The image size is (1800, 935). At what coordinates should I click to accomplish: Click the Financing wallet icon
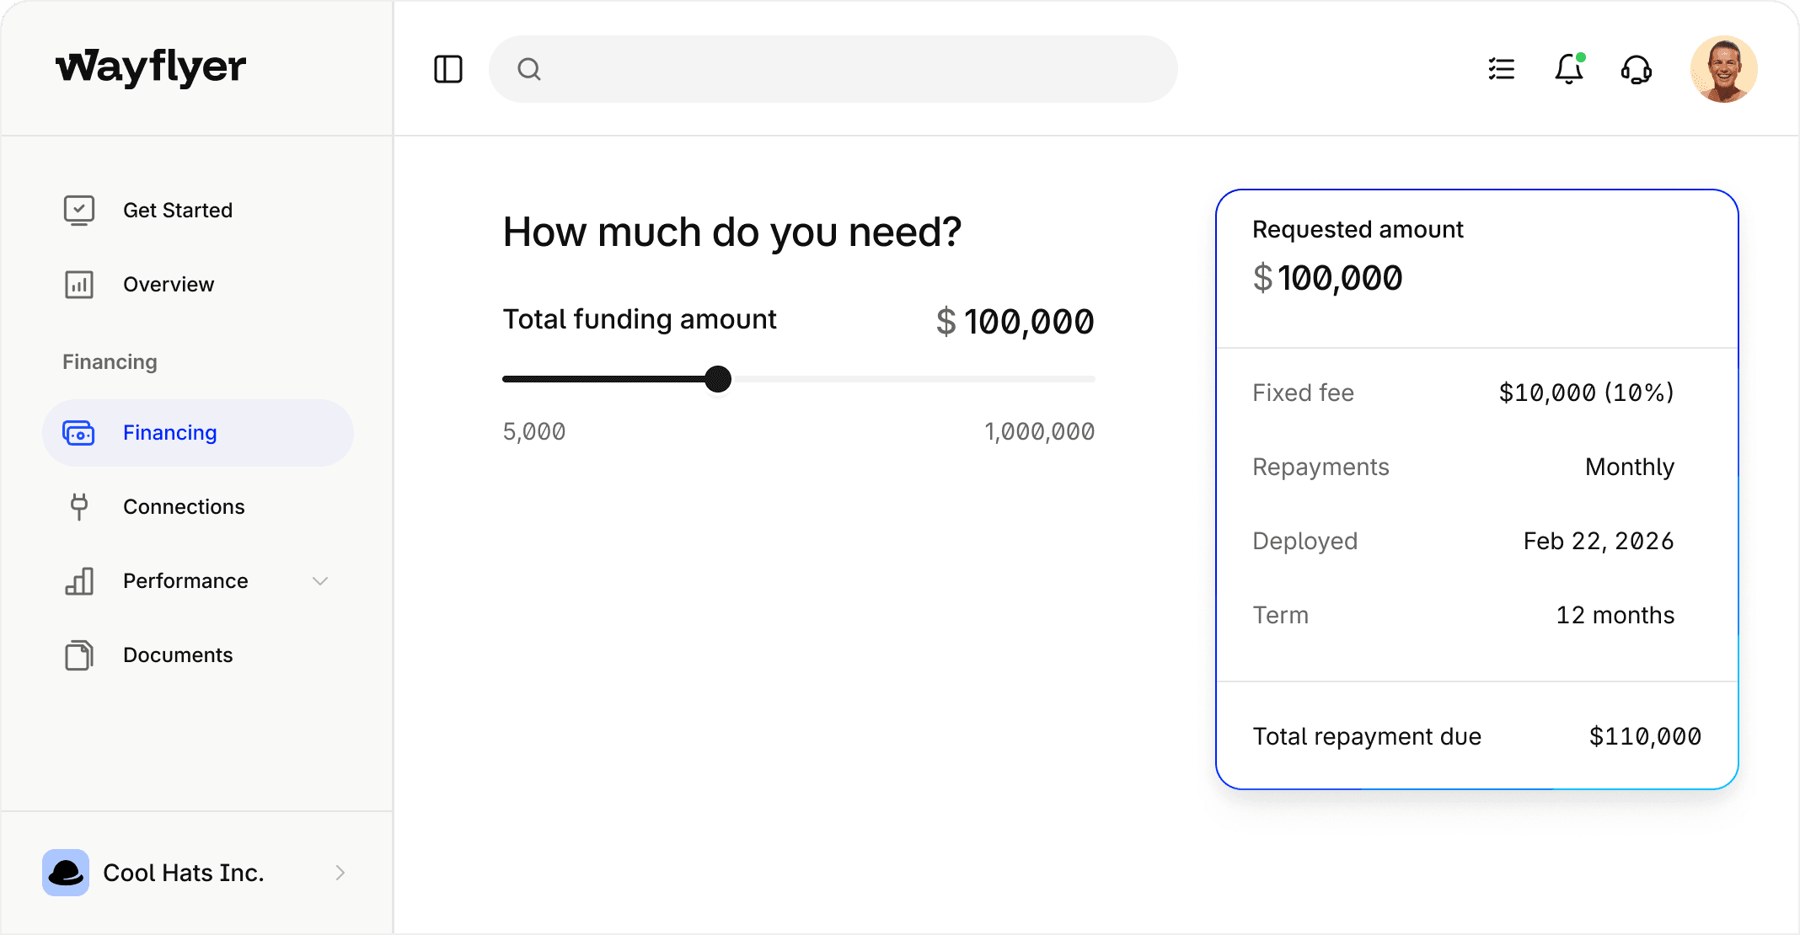coord(78,432)
